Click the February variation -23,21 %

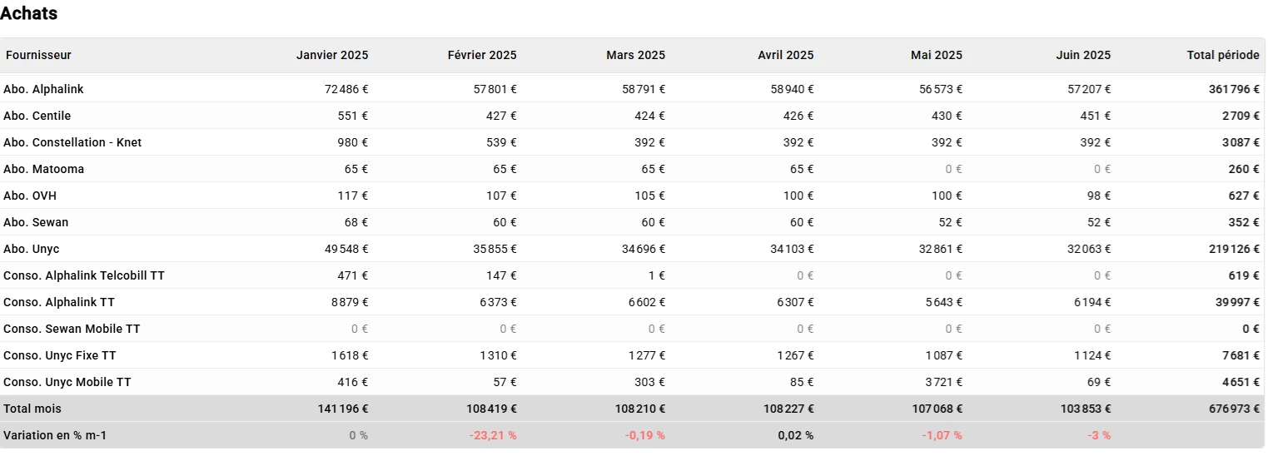[x=493, y=435]
